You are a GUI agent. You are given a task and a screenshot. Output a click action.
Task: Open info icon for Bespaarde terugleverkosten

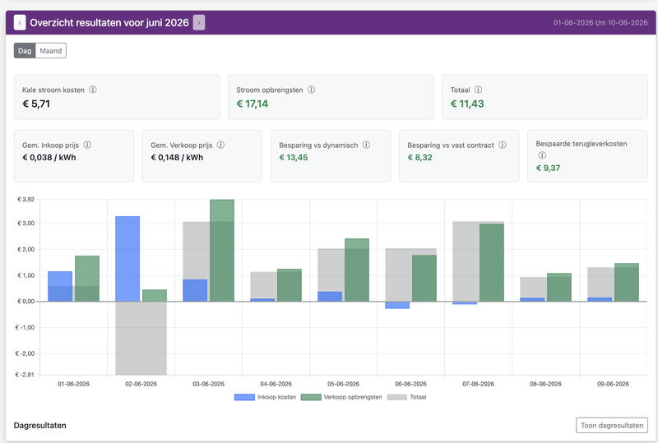click(x=542, y=155)
